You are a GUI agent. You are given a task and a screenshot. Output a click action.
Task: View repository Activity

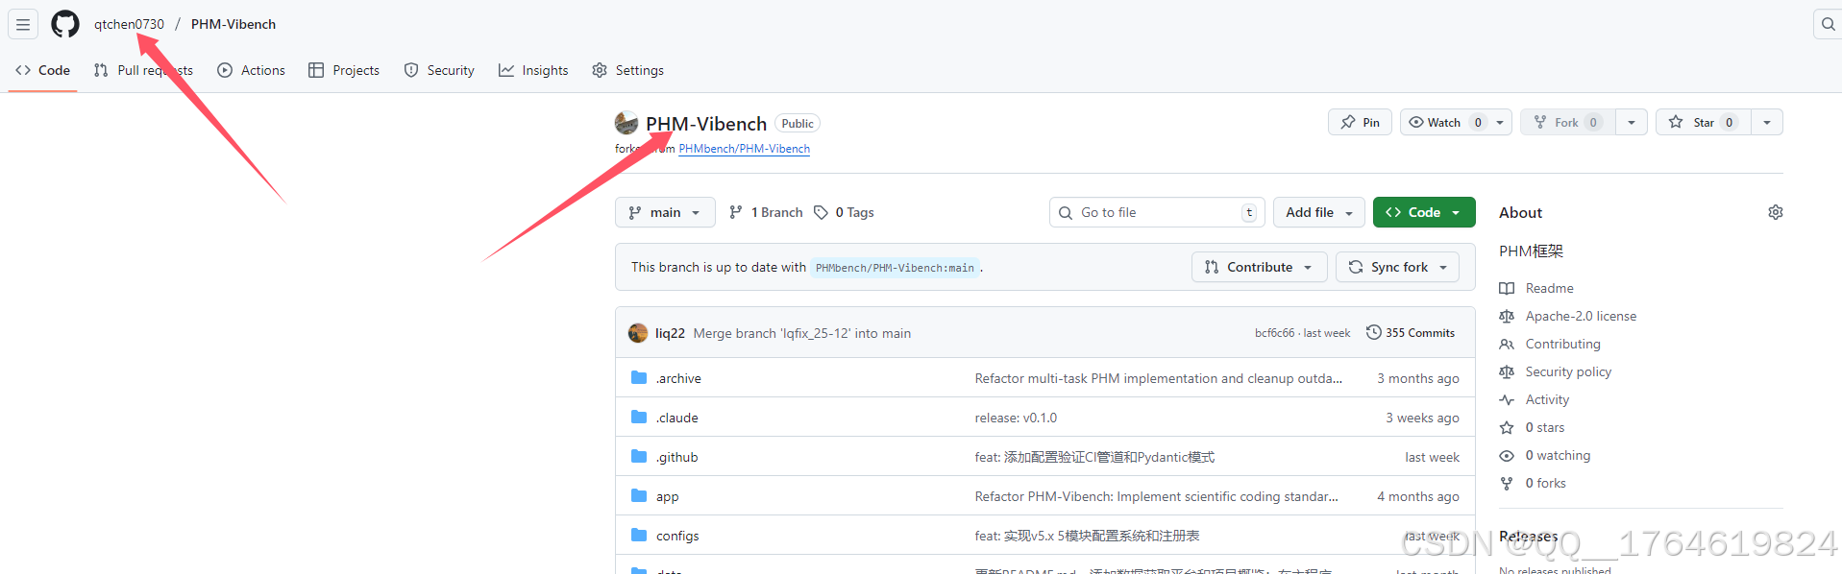1535,399
